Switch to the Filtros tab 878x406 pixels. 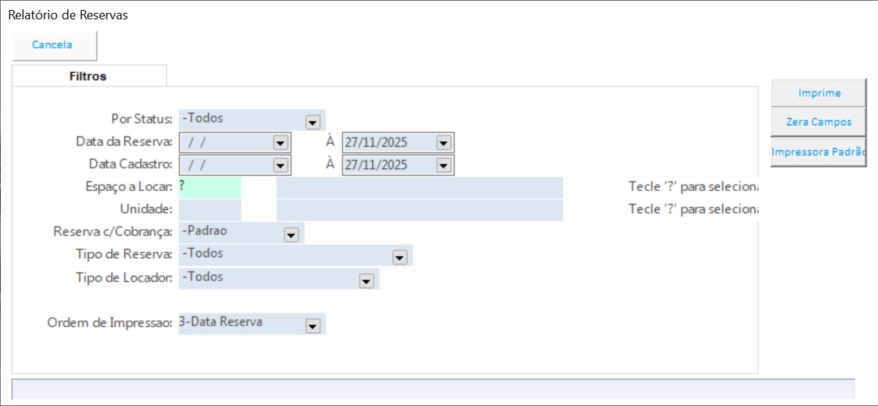88,76
